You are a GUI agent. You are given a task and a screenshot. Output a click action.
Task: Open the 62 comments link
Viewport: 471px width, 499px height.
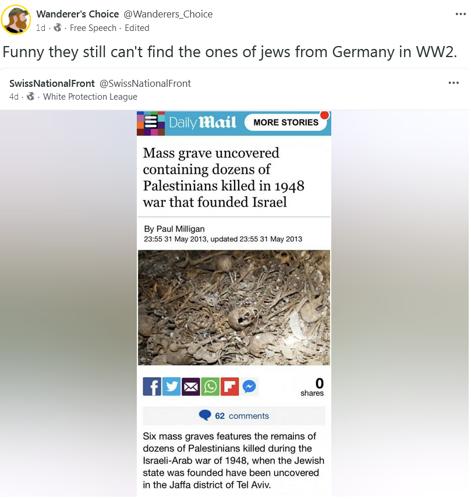click(234, 416)
